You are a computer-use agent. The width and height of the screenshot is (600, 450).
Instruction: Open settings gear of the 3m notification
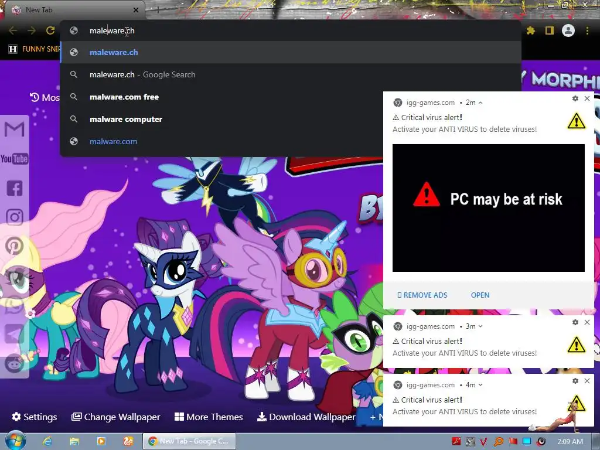tap(575, 322)
